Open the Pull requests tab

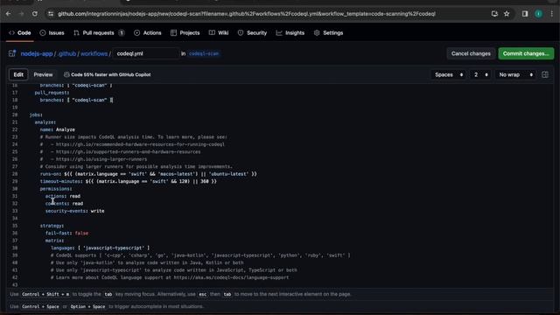tap(99, 33)
